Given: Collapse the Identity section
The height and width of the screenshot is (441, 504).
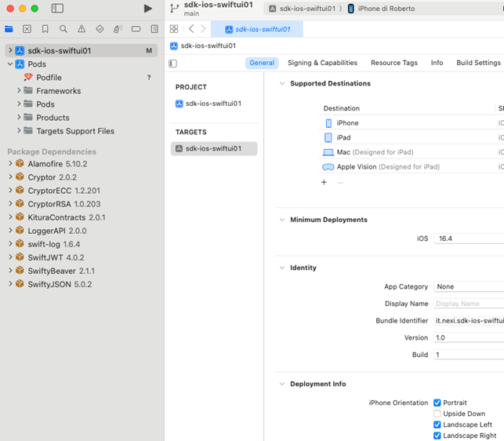Looking at the screenshot, I should pyautogui.click(x=282, y=268).
